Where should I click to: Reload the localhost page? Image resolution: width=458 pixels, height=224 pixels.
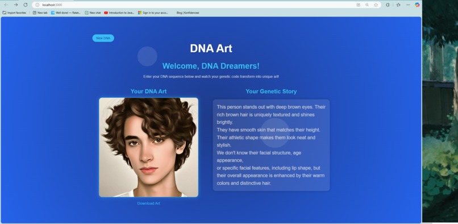tap(26, 5)
